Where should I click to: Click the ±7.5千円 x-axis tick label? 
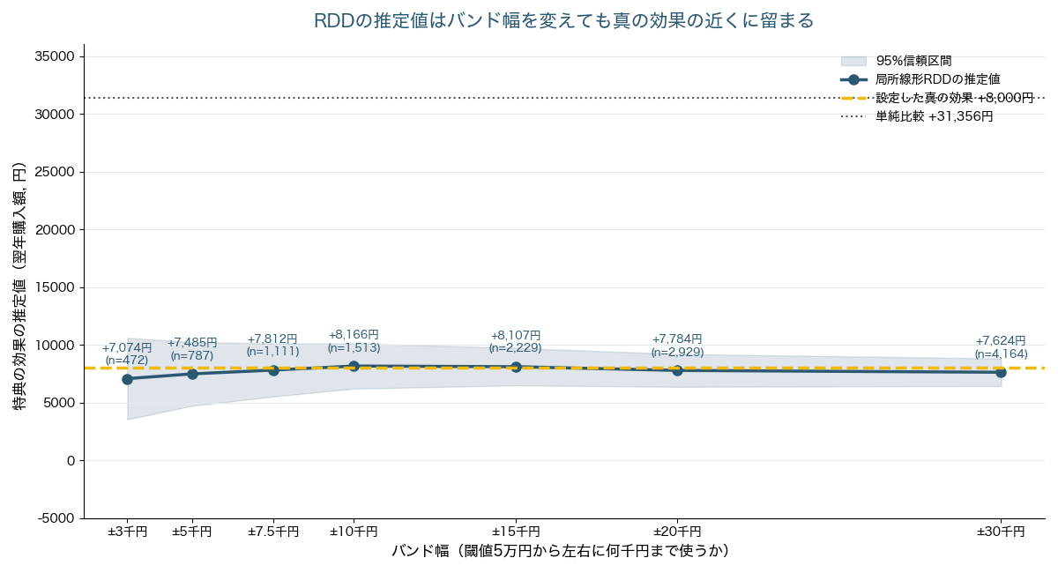[x=273, y=532]
